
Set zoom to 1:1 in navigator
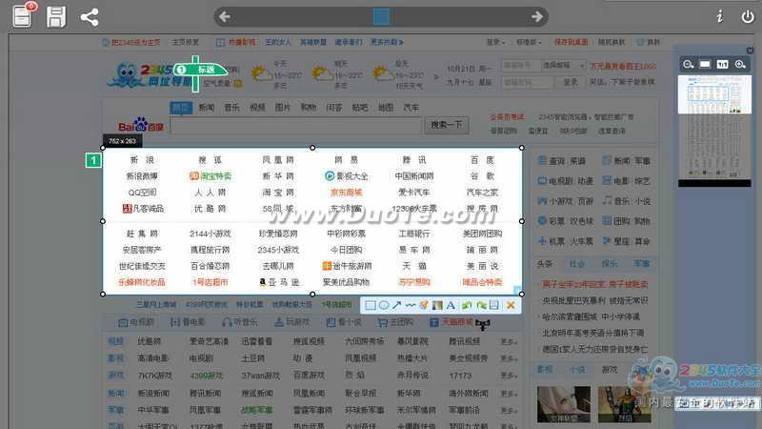(723, 64)
